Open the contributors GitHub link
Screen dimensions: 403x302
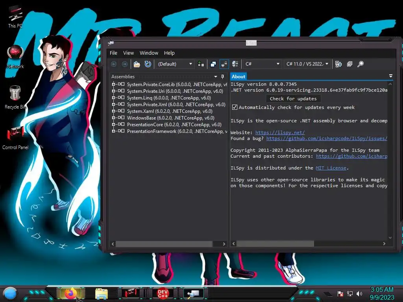coord(351,156)
